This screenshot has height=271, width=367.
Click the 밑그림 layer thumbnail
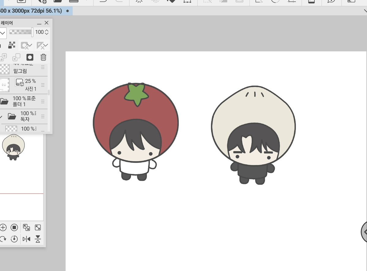(x=5, y=69)
